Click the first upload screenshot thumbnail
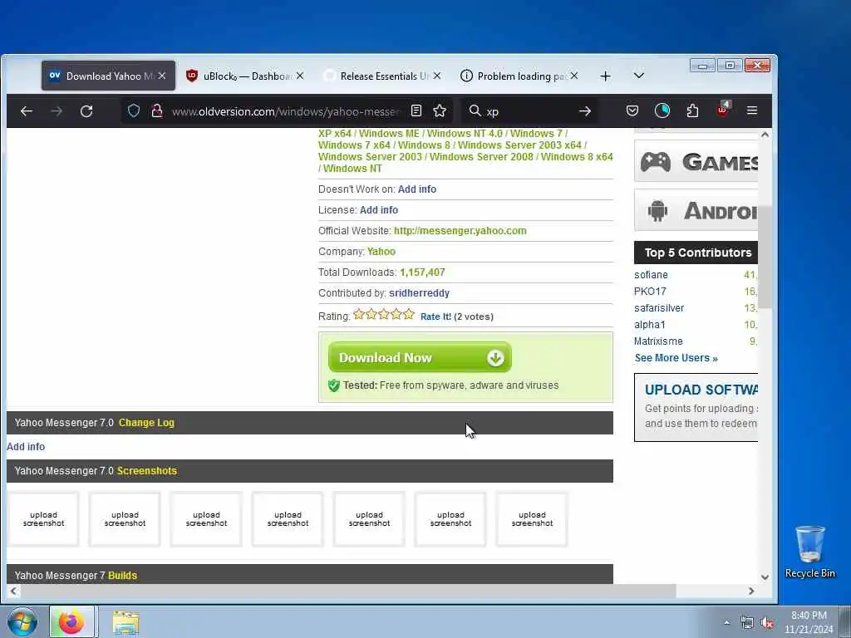The image size is (851, 638). point(43,519)
